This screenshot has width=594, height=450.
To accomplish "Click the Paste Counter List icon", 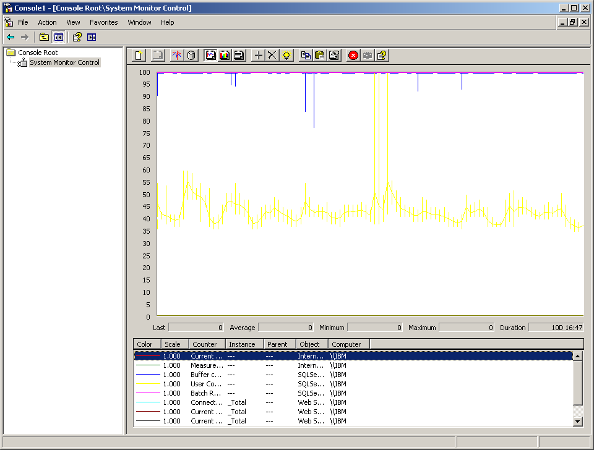I will (320, 56).
